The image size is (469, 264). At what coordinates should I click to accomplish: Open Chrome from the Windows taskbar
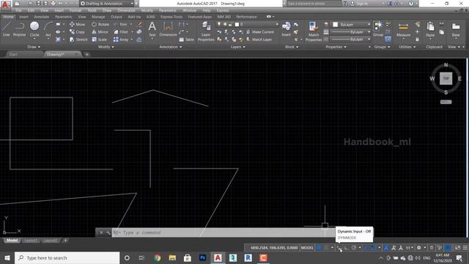(x=158, y=257)
